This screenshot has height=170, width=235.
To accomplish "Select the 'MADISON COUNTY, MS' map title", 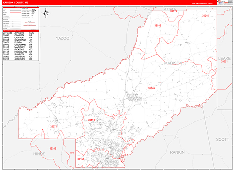I will (x=15, y=3).
